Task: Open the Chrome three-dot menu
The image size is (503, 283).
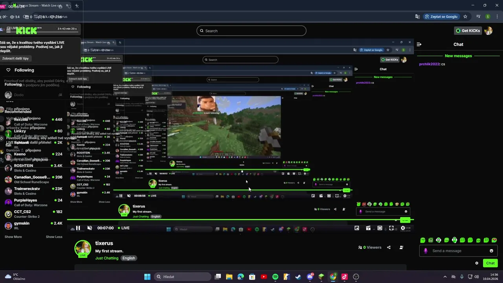Action: [497, 17]
